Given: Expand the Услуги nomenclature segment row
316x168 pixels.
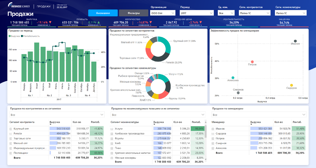Looking at the screenshot, I should 112,129.
